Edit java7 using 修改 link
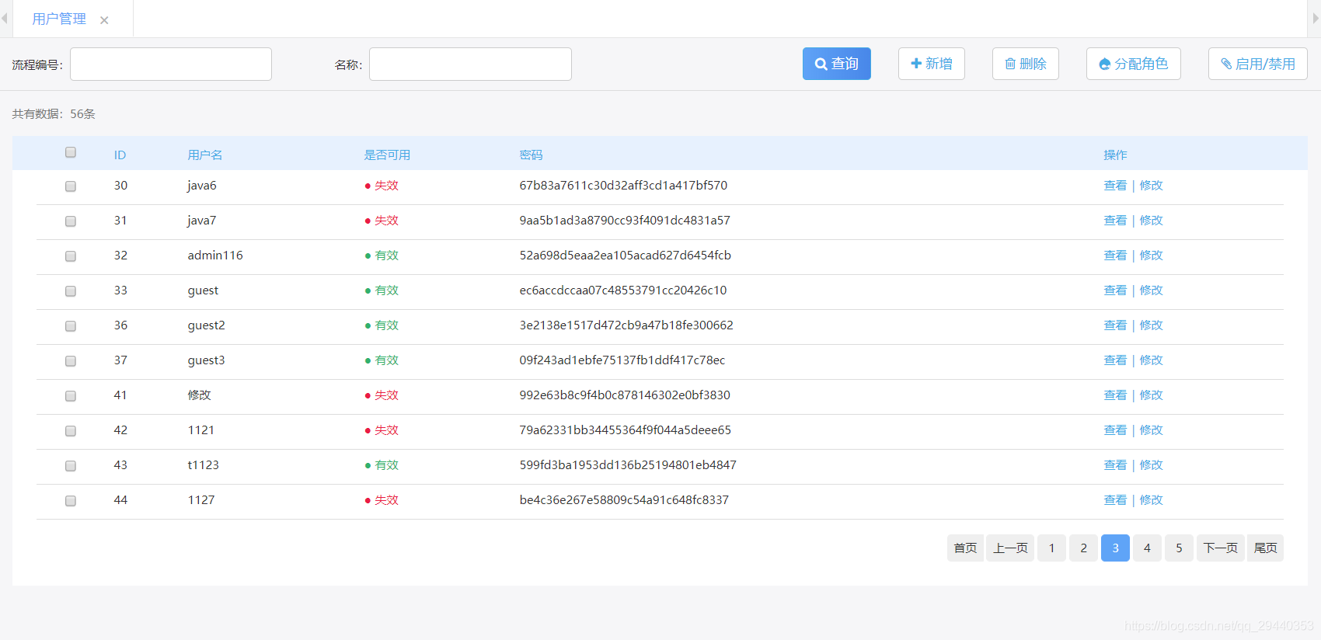This screenshot has height=640, width=1321. click(x=1151, y=221)
